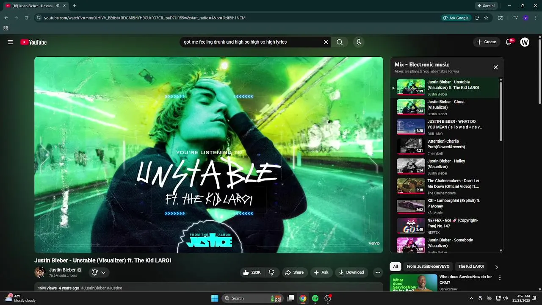Play Justin Bieber - Ghost (Visualizer)

445,108
